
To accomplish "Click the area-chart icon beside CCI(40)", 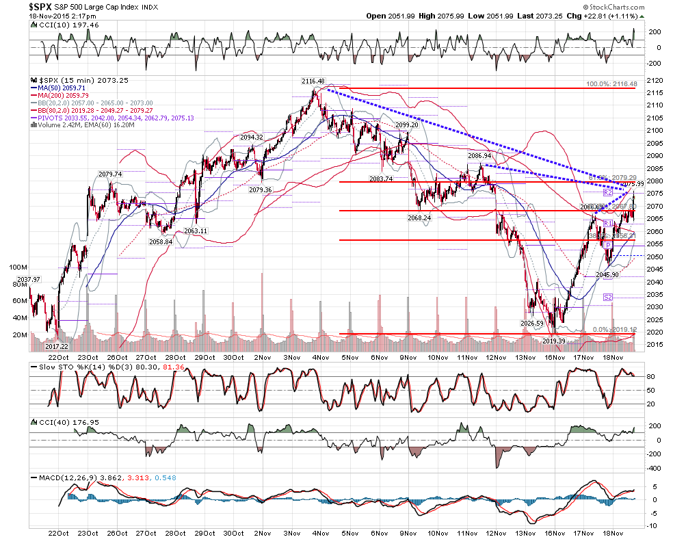I will [x=34, y=422].
